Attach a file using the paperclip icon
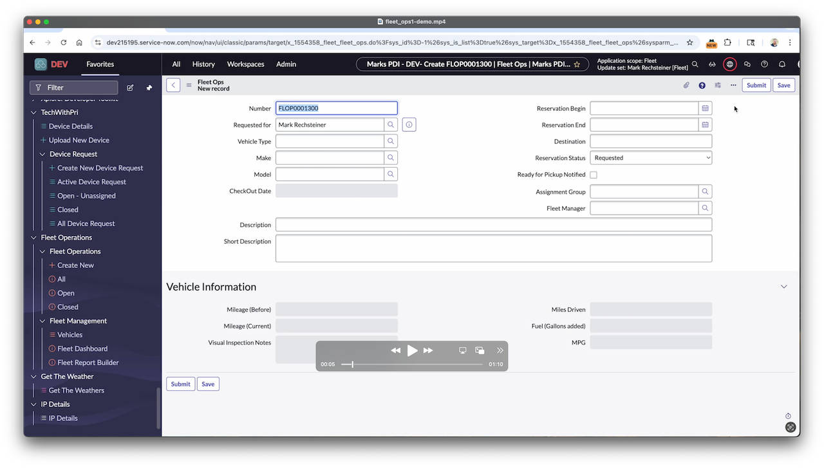Image resolution: width=824 pixels, height=468 pixels. pos(686,85)
